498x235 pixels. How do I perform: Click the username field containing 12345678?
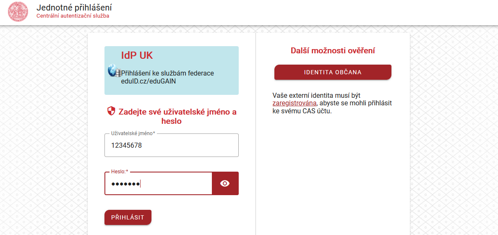pyautogui.click(x=171, y=146)
